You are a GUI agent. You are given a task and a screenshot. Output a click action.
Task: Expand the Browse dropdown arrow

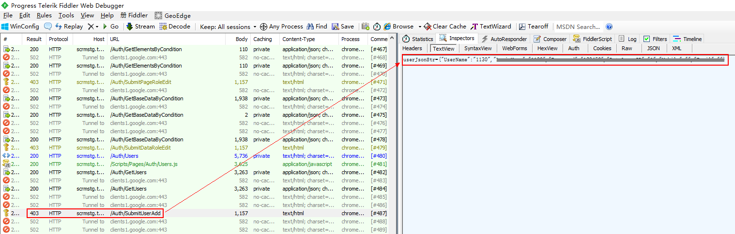tap(420, 27)
